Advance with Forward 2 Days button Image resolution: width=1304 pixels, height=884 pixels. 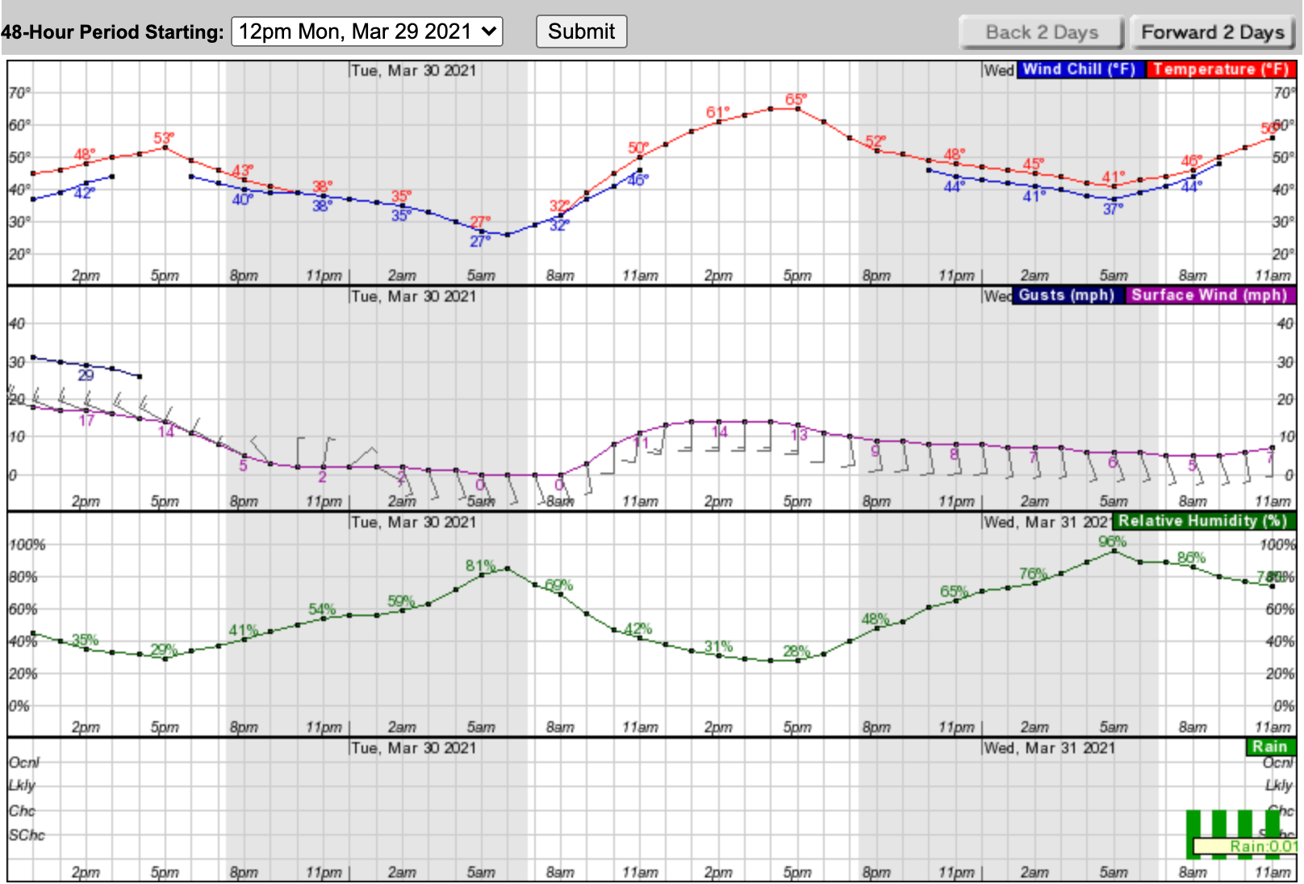pyautogui.click(x=1212, y=33)
